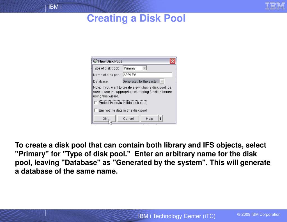The width and height of the screenshot is (287, 222).
Task: Click the disk pool icon in title bar
Action: tap(95, 61)
